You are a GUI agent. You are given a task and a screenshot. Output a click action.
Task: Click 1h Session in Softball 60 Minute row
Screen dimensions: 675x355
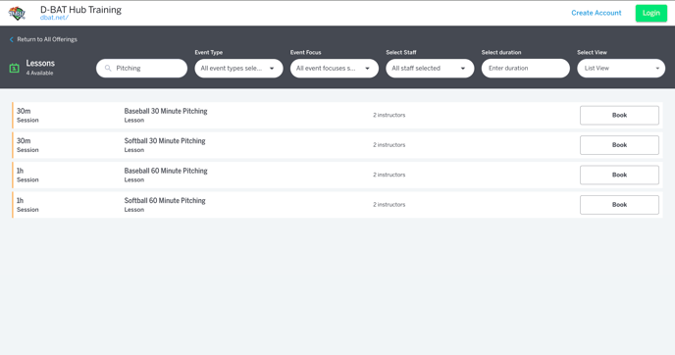pyautogui.click(x=27, y=205)
